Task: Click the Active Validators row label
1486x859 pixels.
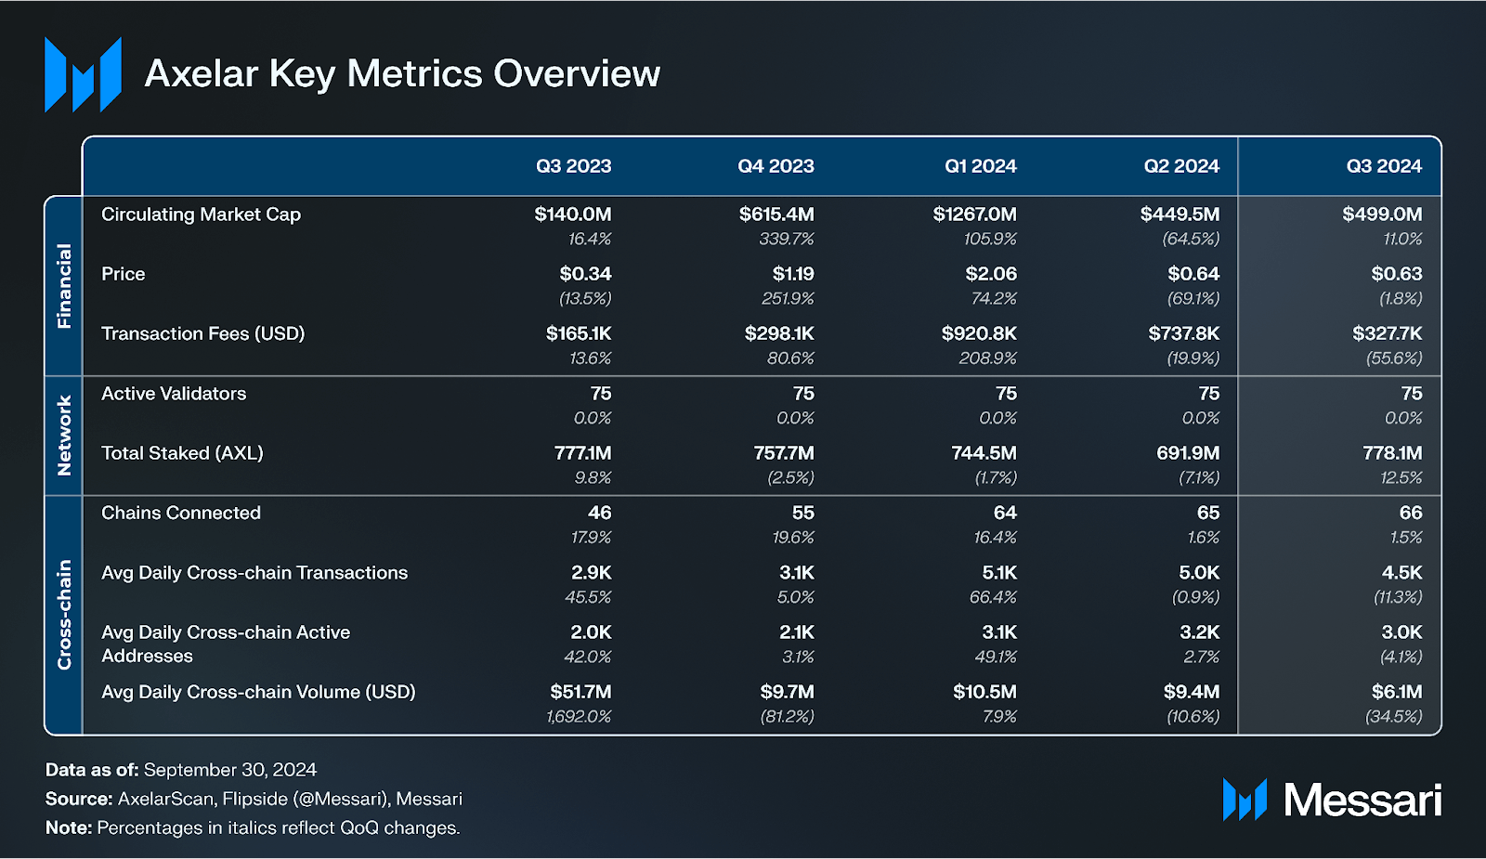Action: click(x=174, y=394)
